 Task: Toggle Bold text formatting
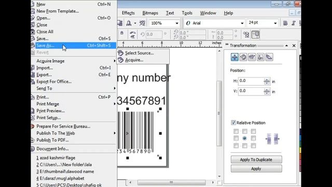tap(285, 23)
